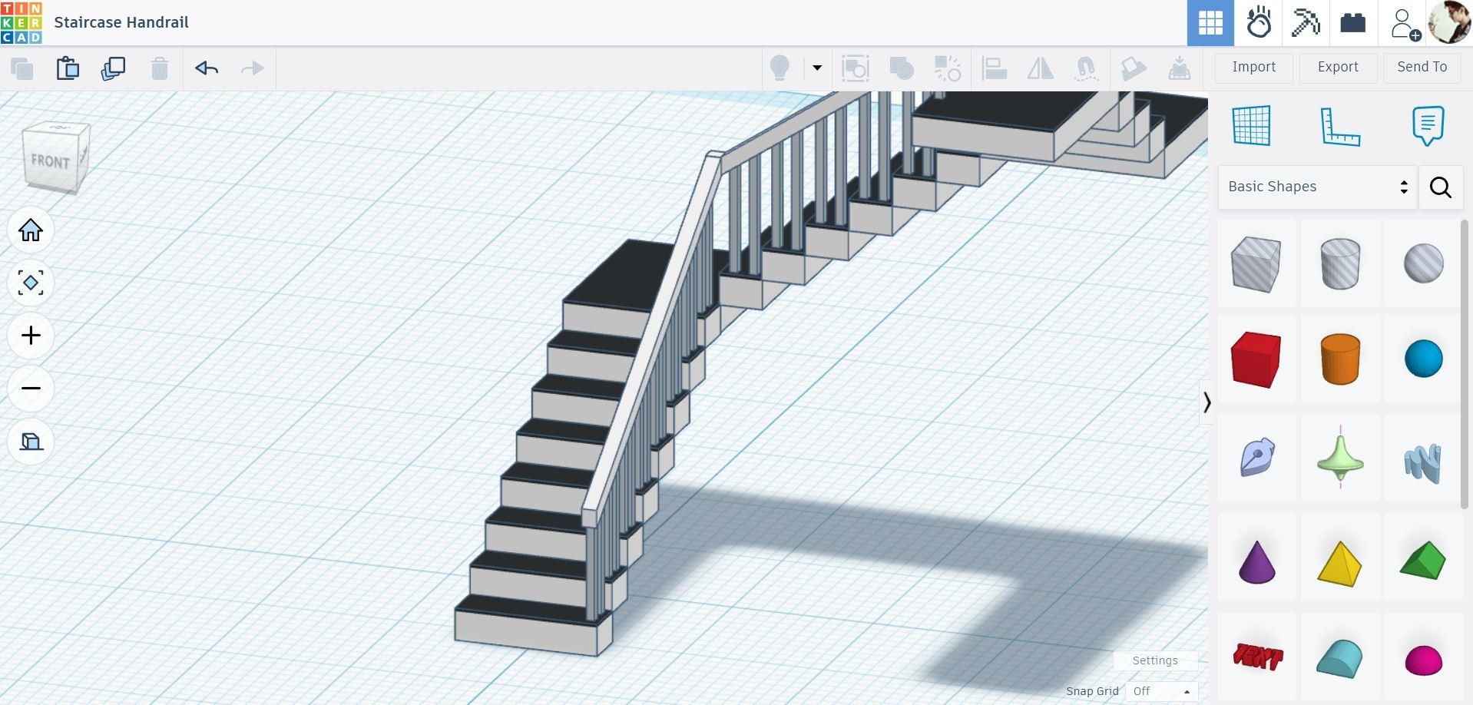Image resolution: width=1473 pixels, height=705 pixels.
Task: Zoom in with the plus button
Action: pyautogui.click(x=31, y=336)
